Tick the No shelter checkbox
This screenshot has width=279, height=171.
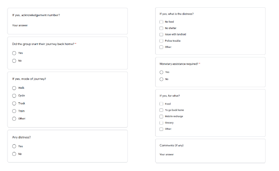(161, 28)
